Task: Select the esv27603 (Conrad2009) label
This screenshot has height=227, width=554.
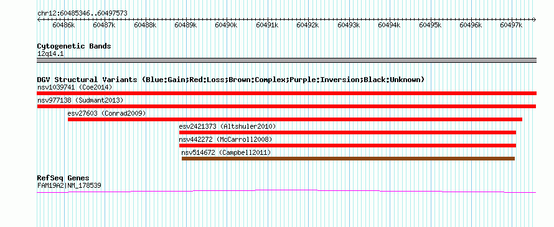Action: pyautogui.click(x=106, y=113)
